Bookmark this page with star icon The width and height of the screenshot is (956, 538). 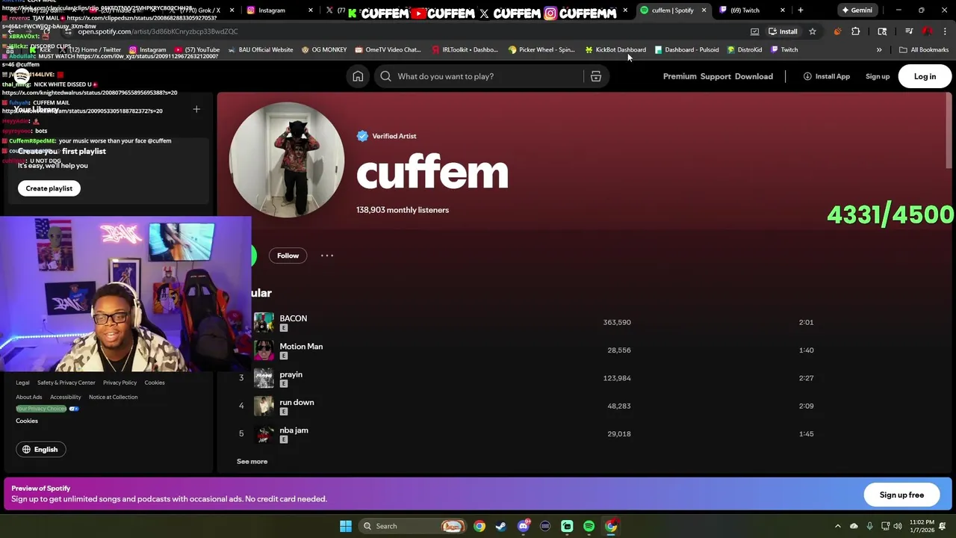[813, 31]
